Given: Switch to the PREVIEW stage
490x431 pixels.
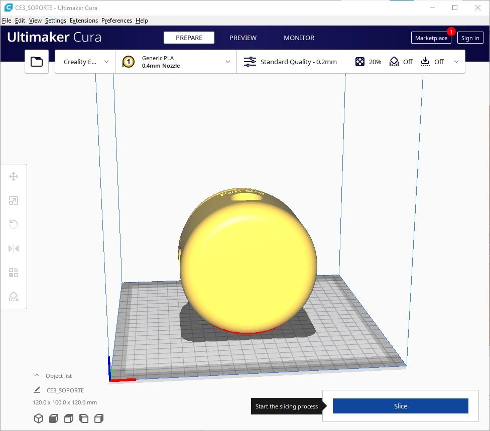Looking at the screenshot, I should click(243, 38).
